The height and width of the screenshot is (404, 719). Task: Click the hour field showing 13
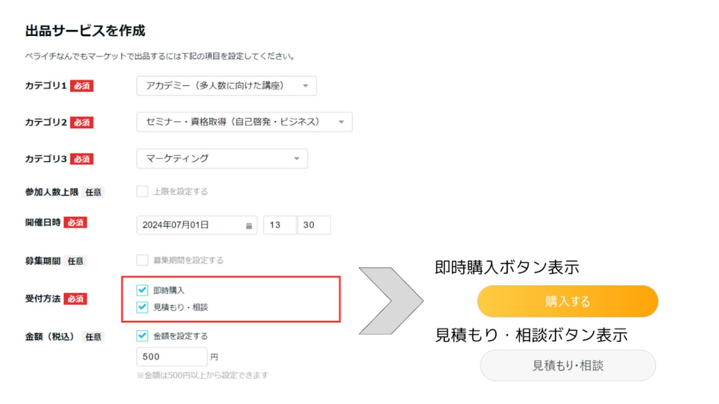click(280, 225)
